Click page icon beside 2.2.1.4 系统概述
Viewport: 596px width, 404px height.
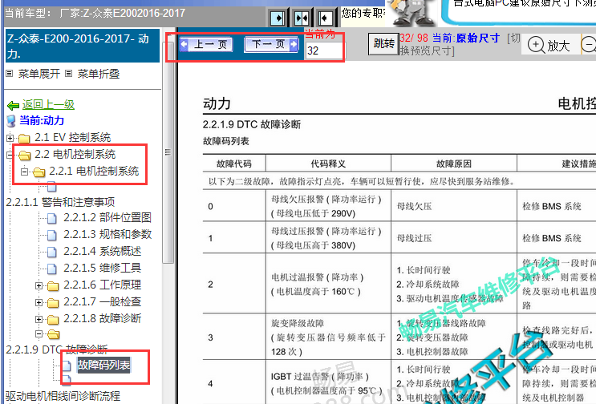(x=51, y=252)
